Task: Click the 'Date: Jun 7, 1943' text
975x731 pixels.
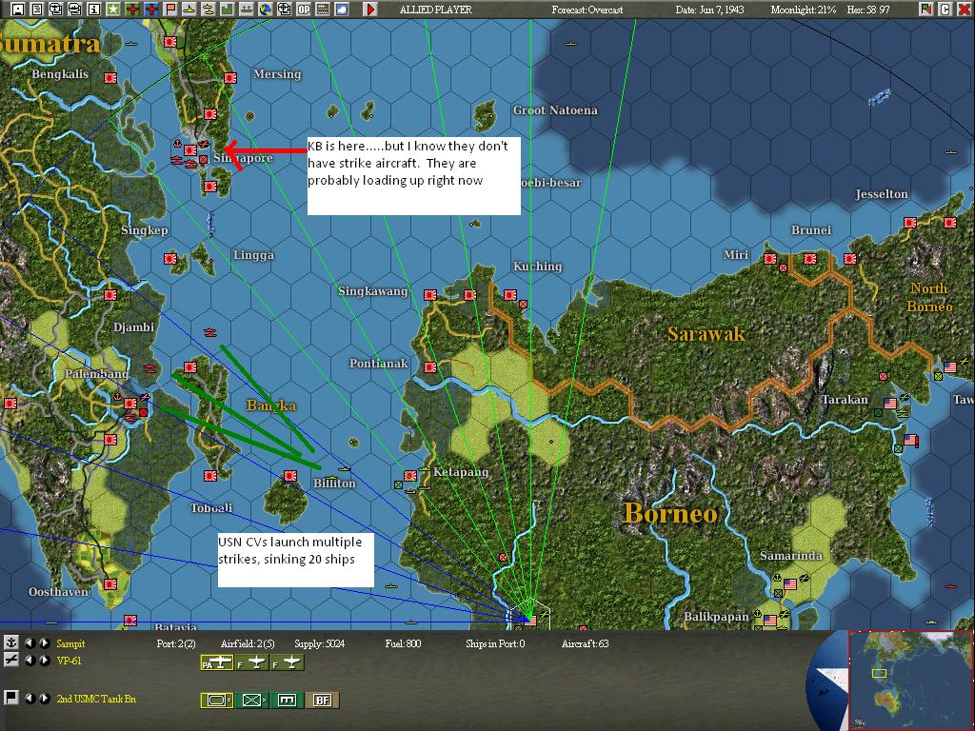Action: tap(709, 10)
